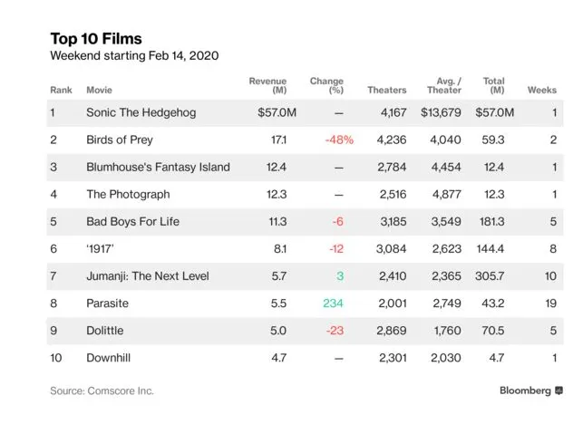
Task: Click the Avg. / Theater column header
Action: pyautogui.click(x=444, y=86)
